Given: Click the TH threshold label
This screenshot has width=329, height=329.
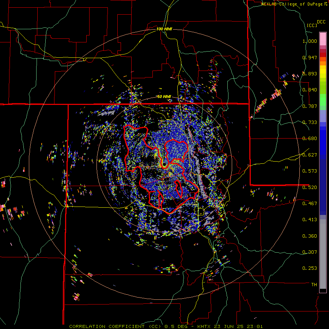Looking at the screenshot, I should click(314, 284).
